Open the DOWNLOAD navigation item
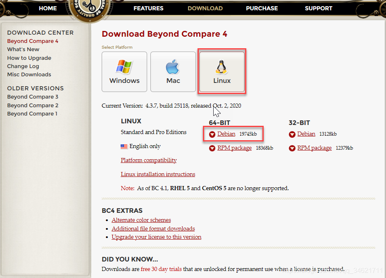The height and width of the screenshot is (278, 386). (205, 8)
